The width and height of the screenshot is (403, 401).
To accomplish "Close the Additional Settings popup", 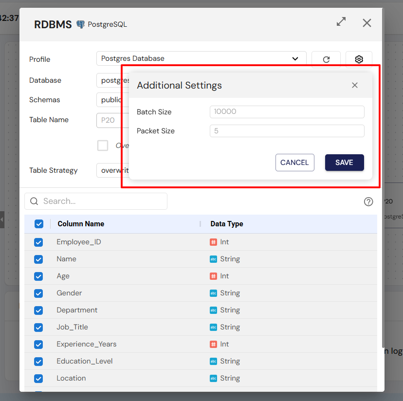I will (355, 85).
